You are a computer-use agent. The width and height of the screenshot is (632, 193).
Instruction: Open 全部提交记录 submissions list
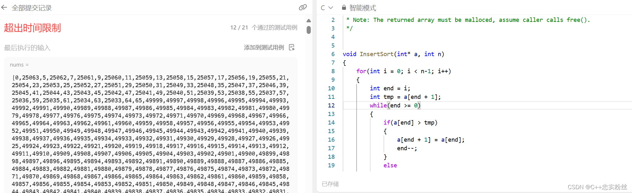(32, 8)
